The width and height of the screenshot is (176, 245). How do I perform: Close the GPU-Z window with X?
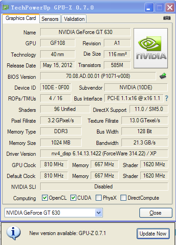coord(170,8)
